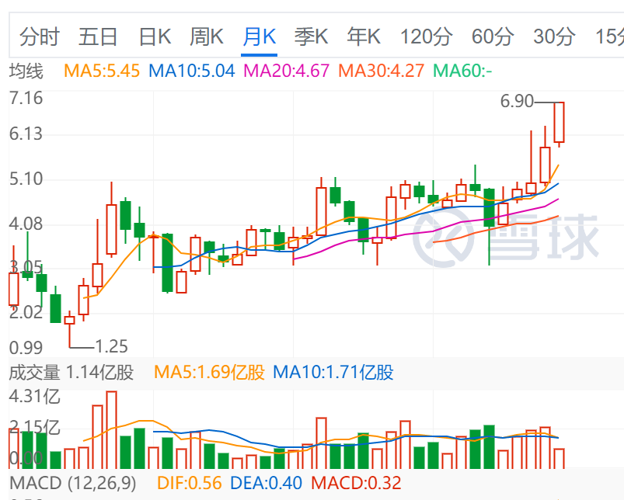
Task: Open the 30分 tab
Action: [x=554, y=36]
